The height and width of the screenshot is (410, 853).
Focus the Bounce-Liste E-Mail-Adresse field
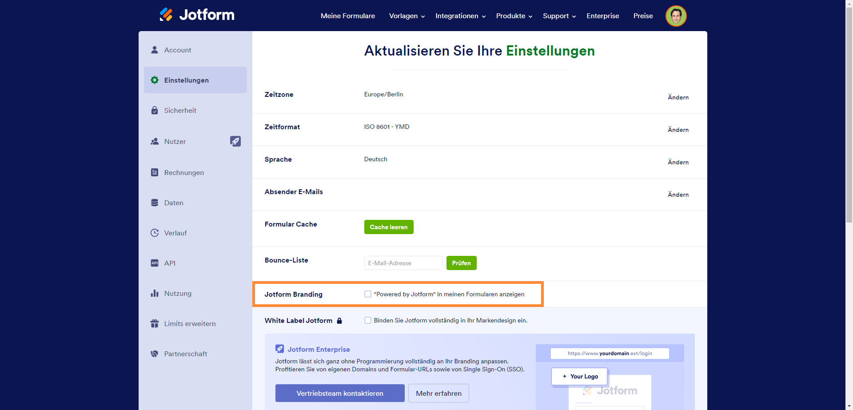click(x=403, y=263)
